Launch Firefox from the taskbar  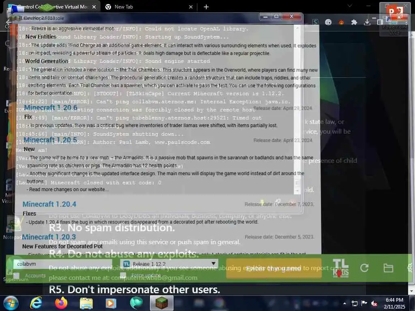pyautogui.click(x=61, y=303)
